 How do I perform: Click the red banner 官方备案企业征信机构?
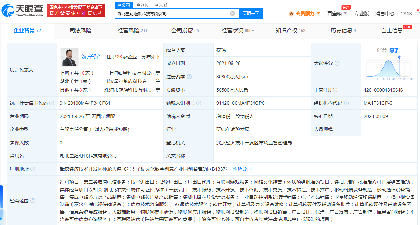tap(76, 10)
